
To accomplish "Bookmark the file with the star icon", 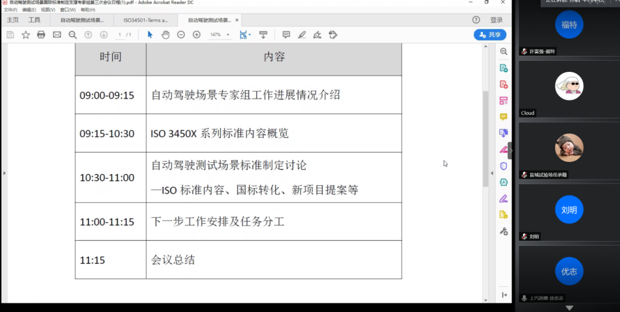I will pyautogui.click(x=25, y=35).
